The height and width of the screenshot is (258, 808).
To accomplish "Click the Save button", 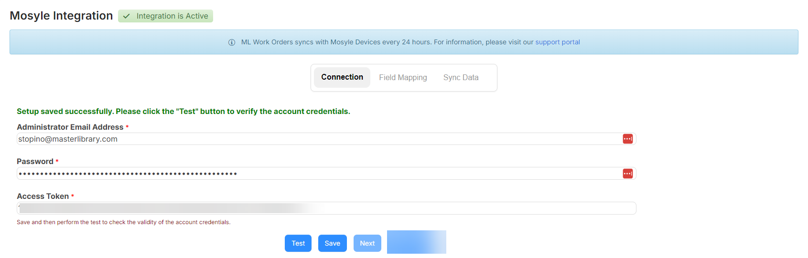I will coord(333,243).
